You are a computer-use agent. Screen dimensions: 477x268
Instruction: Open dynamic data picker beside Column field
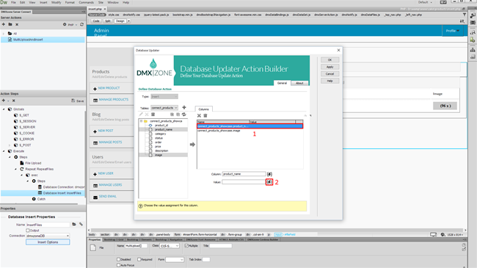[269, 174]
